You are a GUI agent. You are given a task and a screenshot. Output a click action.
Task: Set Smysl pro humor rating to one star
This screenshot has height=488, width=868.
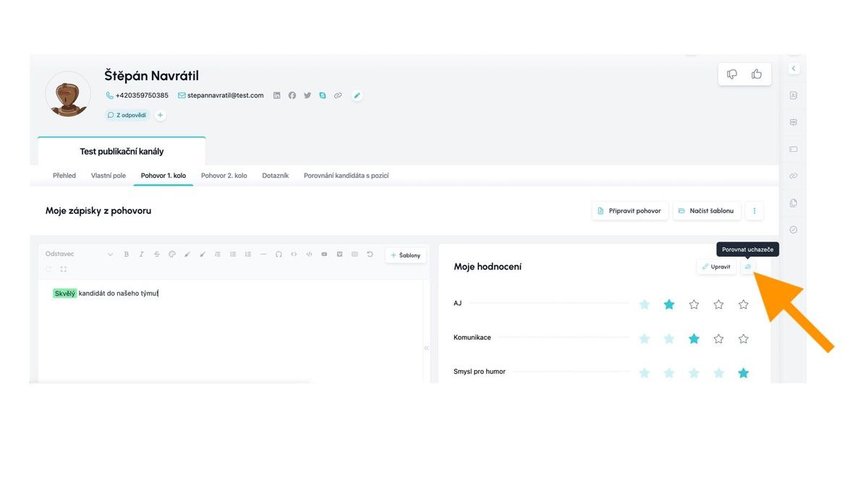(x=644, y=373)
